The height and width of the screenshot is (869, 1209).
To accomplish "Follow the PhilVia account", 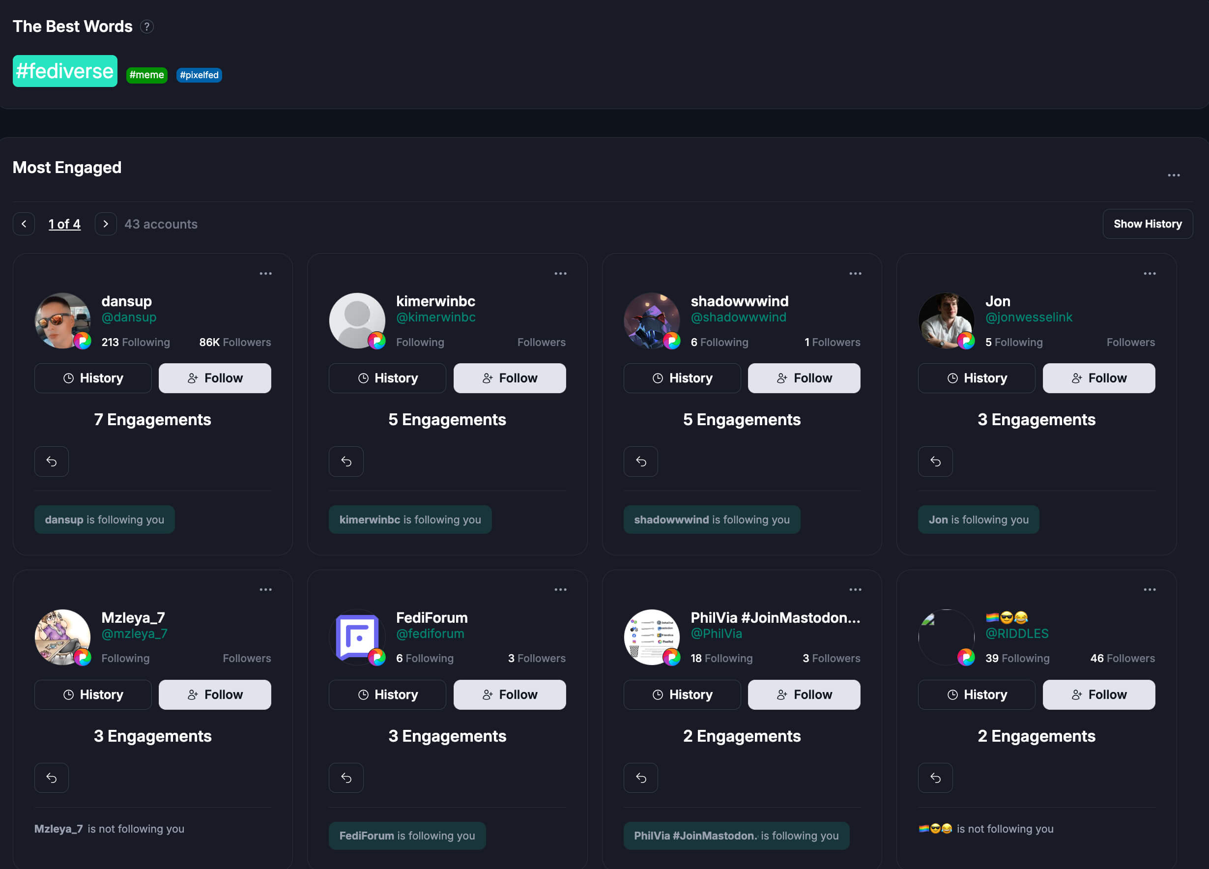I will (804, 695).
